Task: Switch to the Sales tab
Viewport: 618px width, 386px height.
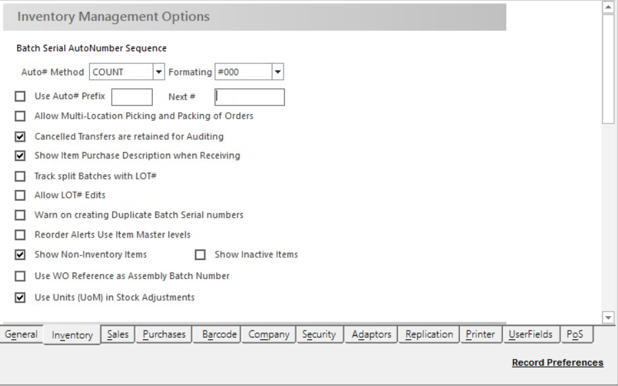Action: [x=118, y=335]
